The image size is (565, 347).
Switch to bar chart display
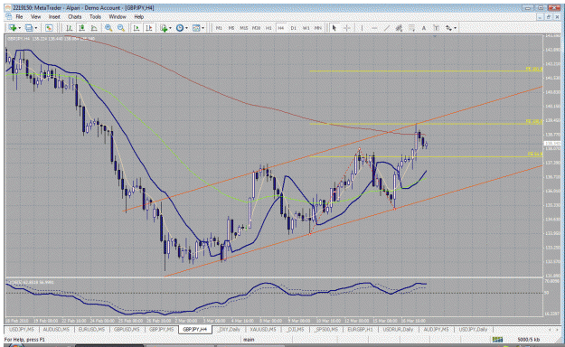coord(70,28)
